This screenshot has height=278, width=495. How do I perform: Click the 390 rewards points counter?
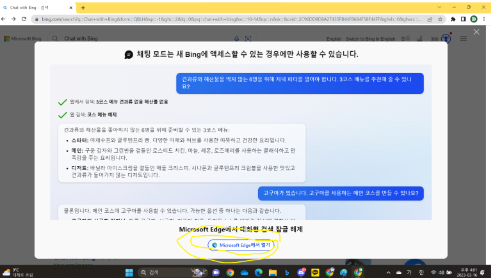pos(434,39)
